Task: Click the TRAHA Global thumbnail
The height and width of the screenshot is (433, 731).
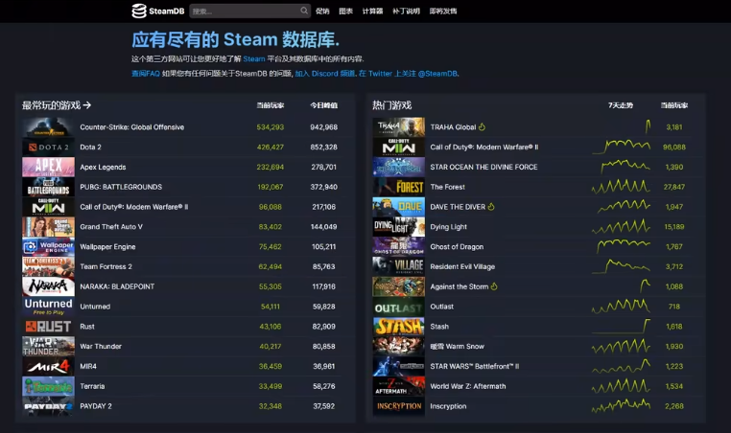Action: 399,127
